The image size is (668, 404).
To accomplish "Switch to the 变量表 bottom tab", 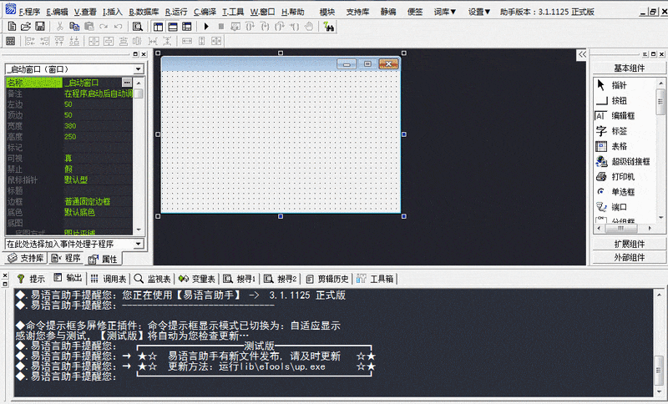I will (197, 279).
